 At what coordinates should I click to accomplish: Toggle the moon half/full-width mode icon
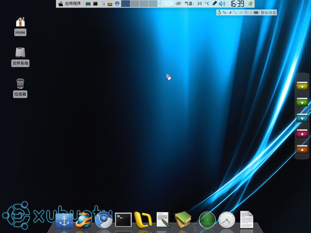[230, 12]
